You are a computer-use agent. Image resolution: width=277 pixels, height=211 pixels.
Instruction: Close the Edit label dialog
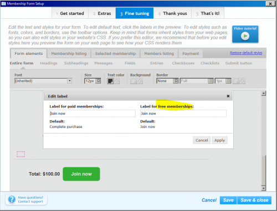click(228, 96)
